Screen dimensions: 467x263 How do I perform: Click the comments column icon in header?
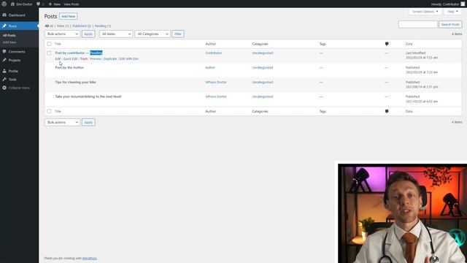pos(387,44)
